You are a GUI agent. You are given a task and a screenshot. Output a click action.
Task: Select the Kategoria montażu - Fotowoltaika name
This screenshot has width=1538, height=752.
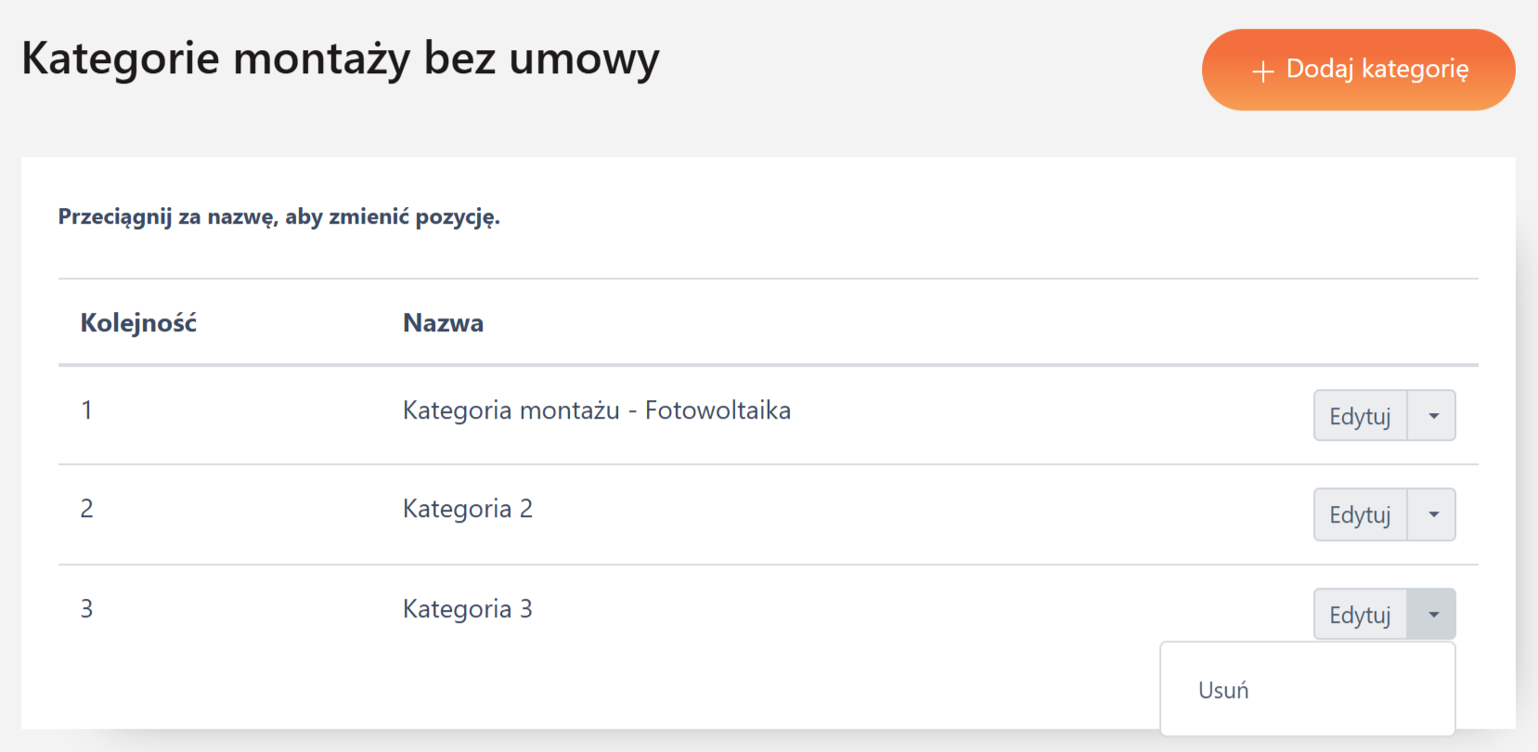[597, 410]
